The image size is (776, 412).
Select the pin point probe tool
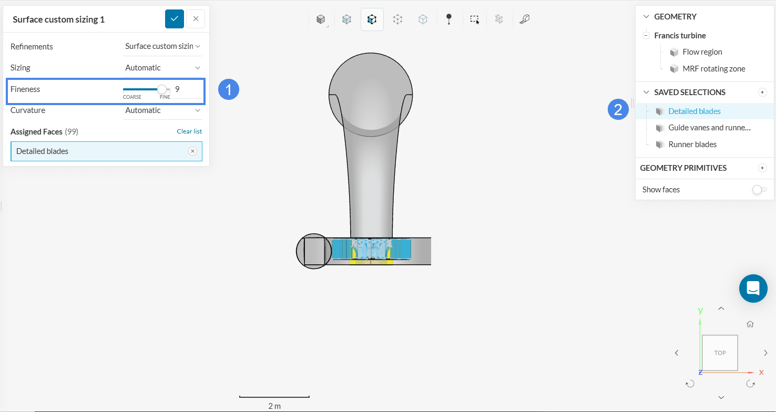click(x=448, y=19)
